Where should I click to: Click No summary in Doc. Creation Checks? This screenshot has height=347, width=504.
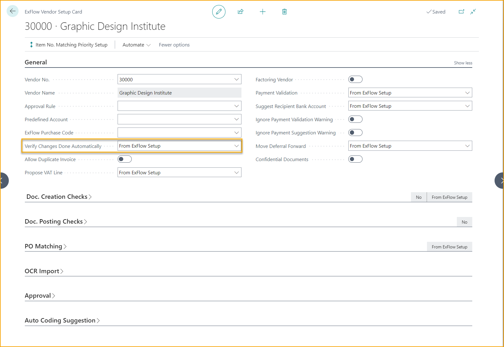coord(419,197)
